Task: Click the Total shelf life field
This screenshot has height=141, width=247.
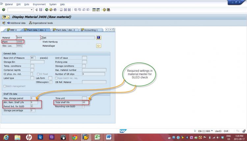Action: (85, 102)
